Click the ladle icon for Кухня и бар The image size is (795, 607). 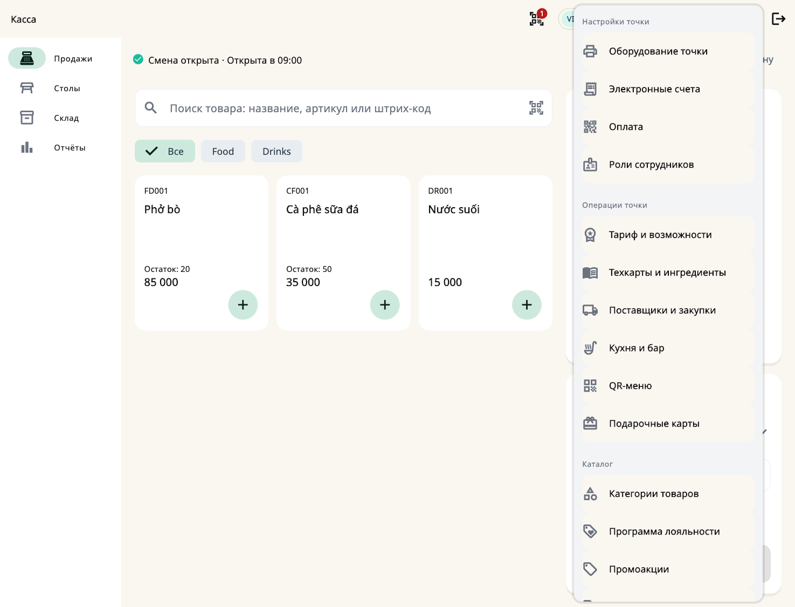pyautogui.click(x=590, y=348)
